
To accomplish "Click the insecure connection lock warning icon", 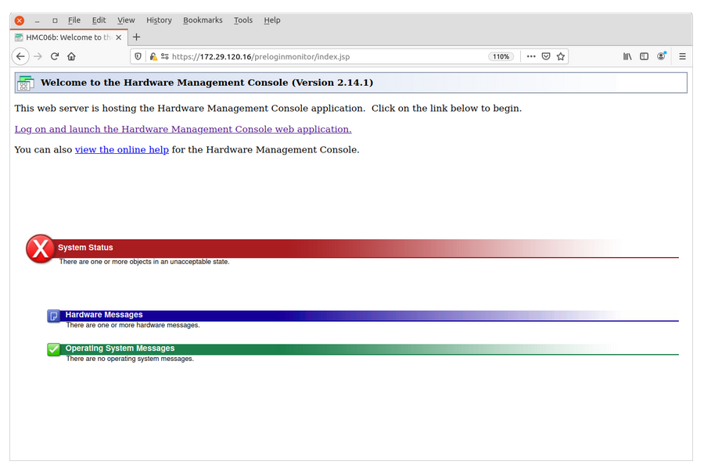I will click(153, 56).
